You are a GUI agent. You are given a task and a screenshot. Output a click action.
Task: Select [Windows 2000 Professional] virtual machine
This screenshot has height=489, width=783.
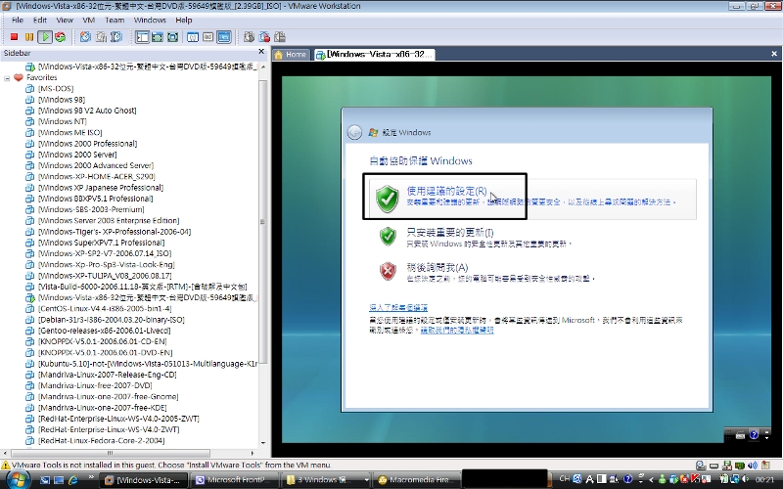click(x=87, y=143)
